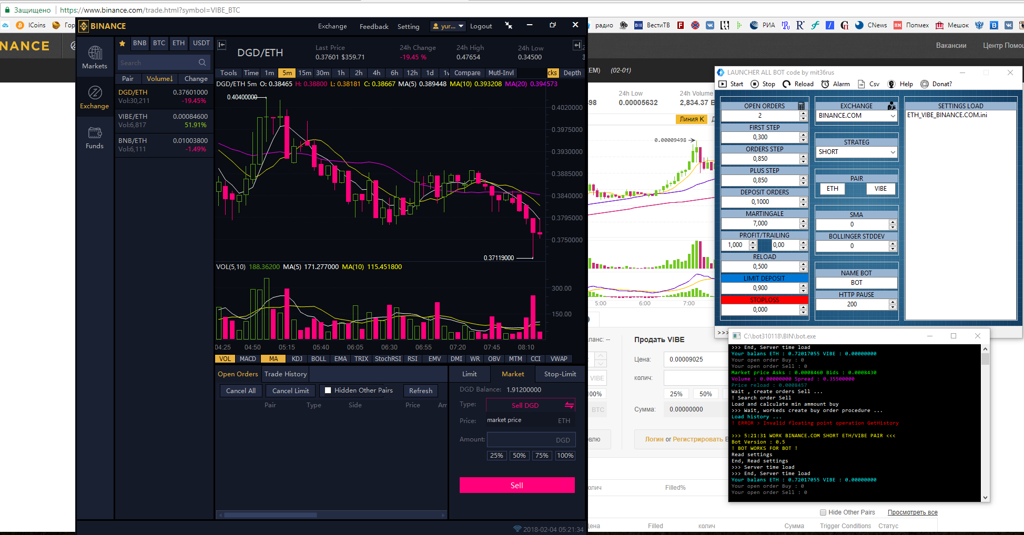1024x535 pixels.
Task: Click Reload icon in launcher toolbar
Action: pos(787,84)
